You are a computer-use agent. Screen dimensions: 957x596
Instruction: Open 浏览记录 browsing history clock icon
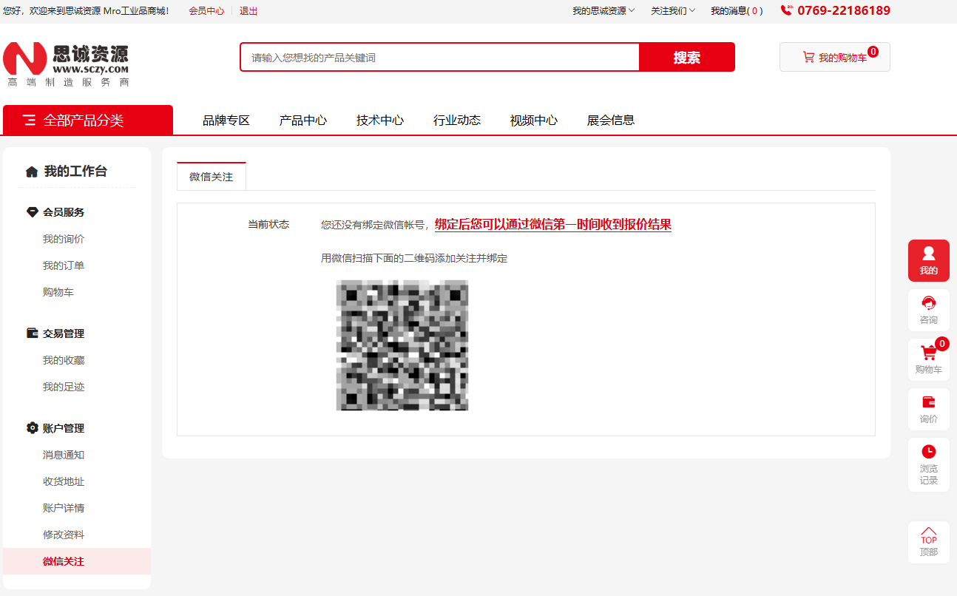coord(928,464)
